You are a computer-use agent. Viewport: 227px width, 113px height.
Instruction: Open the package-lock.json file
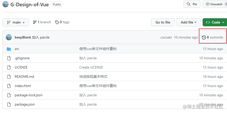point(29,95)
